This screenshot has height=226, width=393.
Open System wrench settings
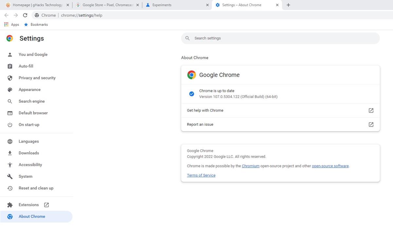pos(25,177)
